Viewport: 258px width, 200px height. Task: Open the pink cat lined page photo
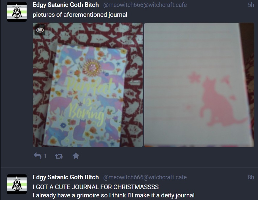(x=199, y=85)
